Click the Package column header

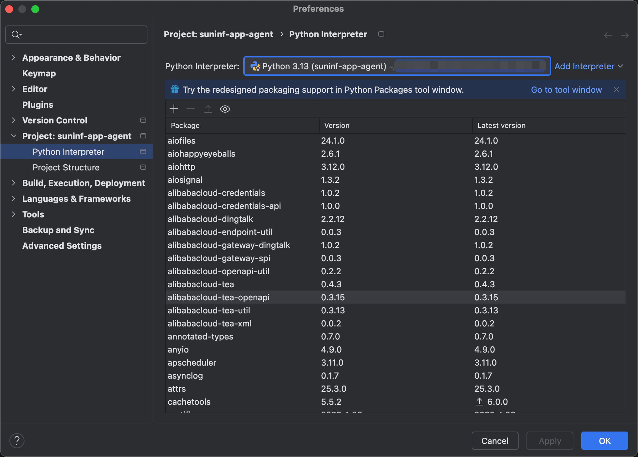tap(242, 125)
